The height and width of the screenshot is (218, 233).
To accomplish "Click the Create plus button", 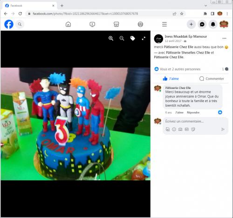I will pyautogui.click(x=191, y=24).
